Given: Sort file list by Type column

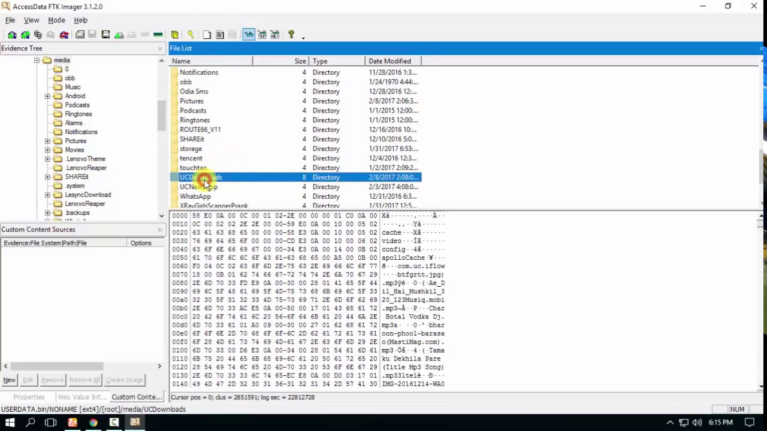Looking at the screenshot, I should (337, 61).
